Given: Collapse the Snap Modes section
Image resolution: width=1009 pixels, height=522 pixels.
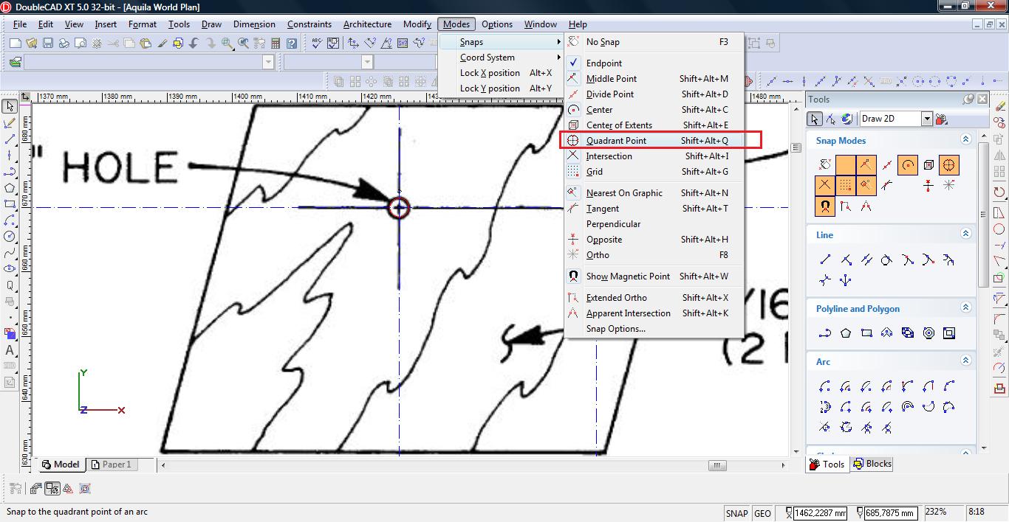Looking at the screenshot, I should (x=965, y=139).
